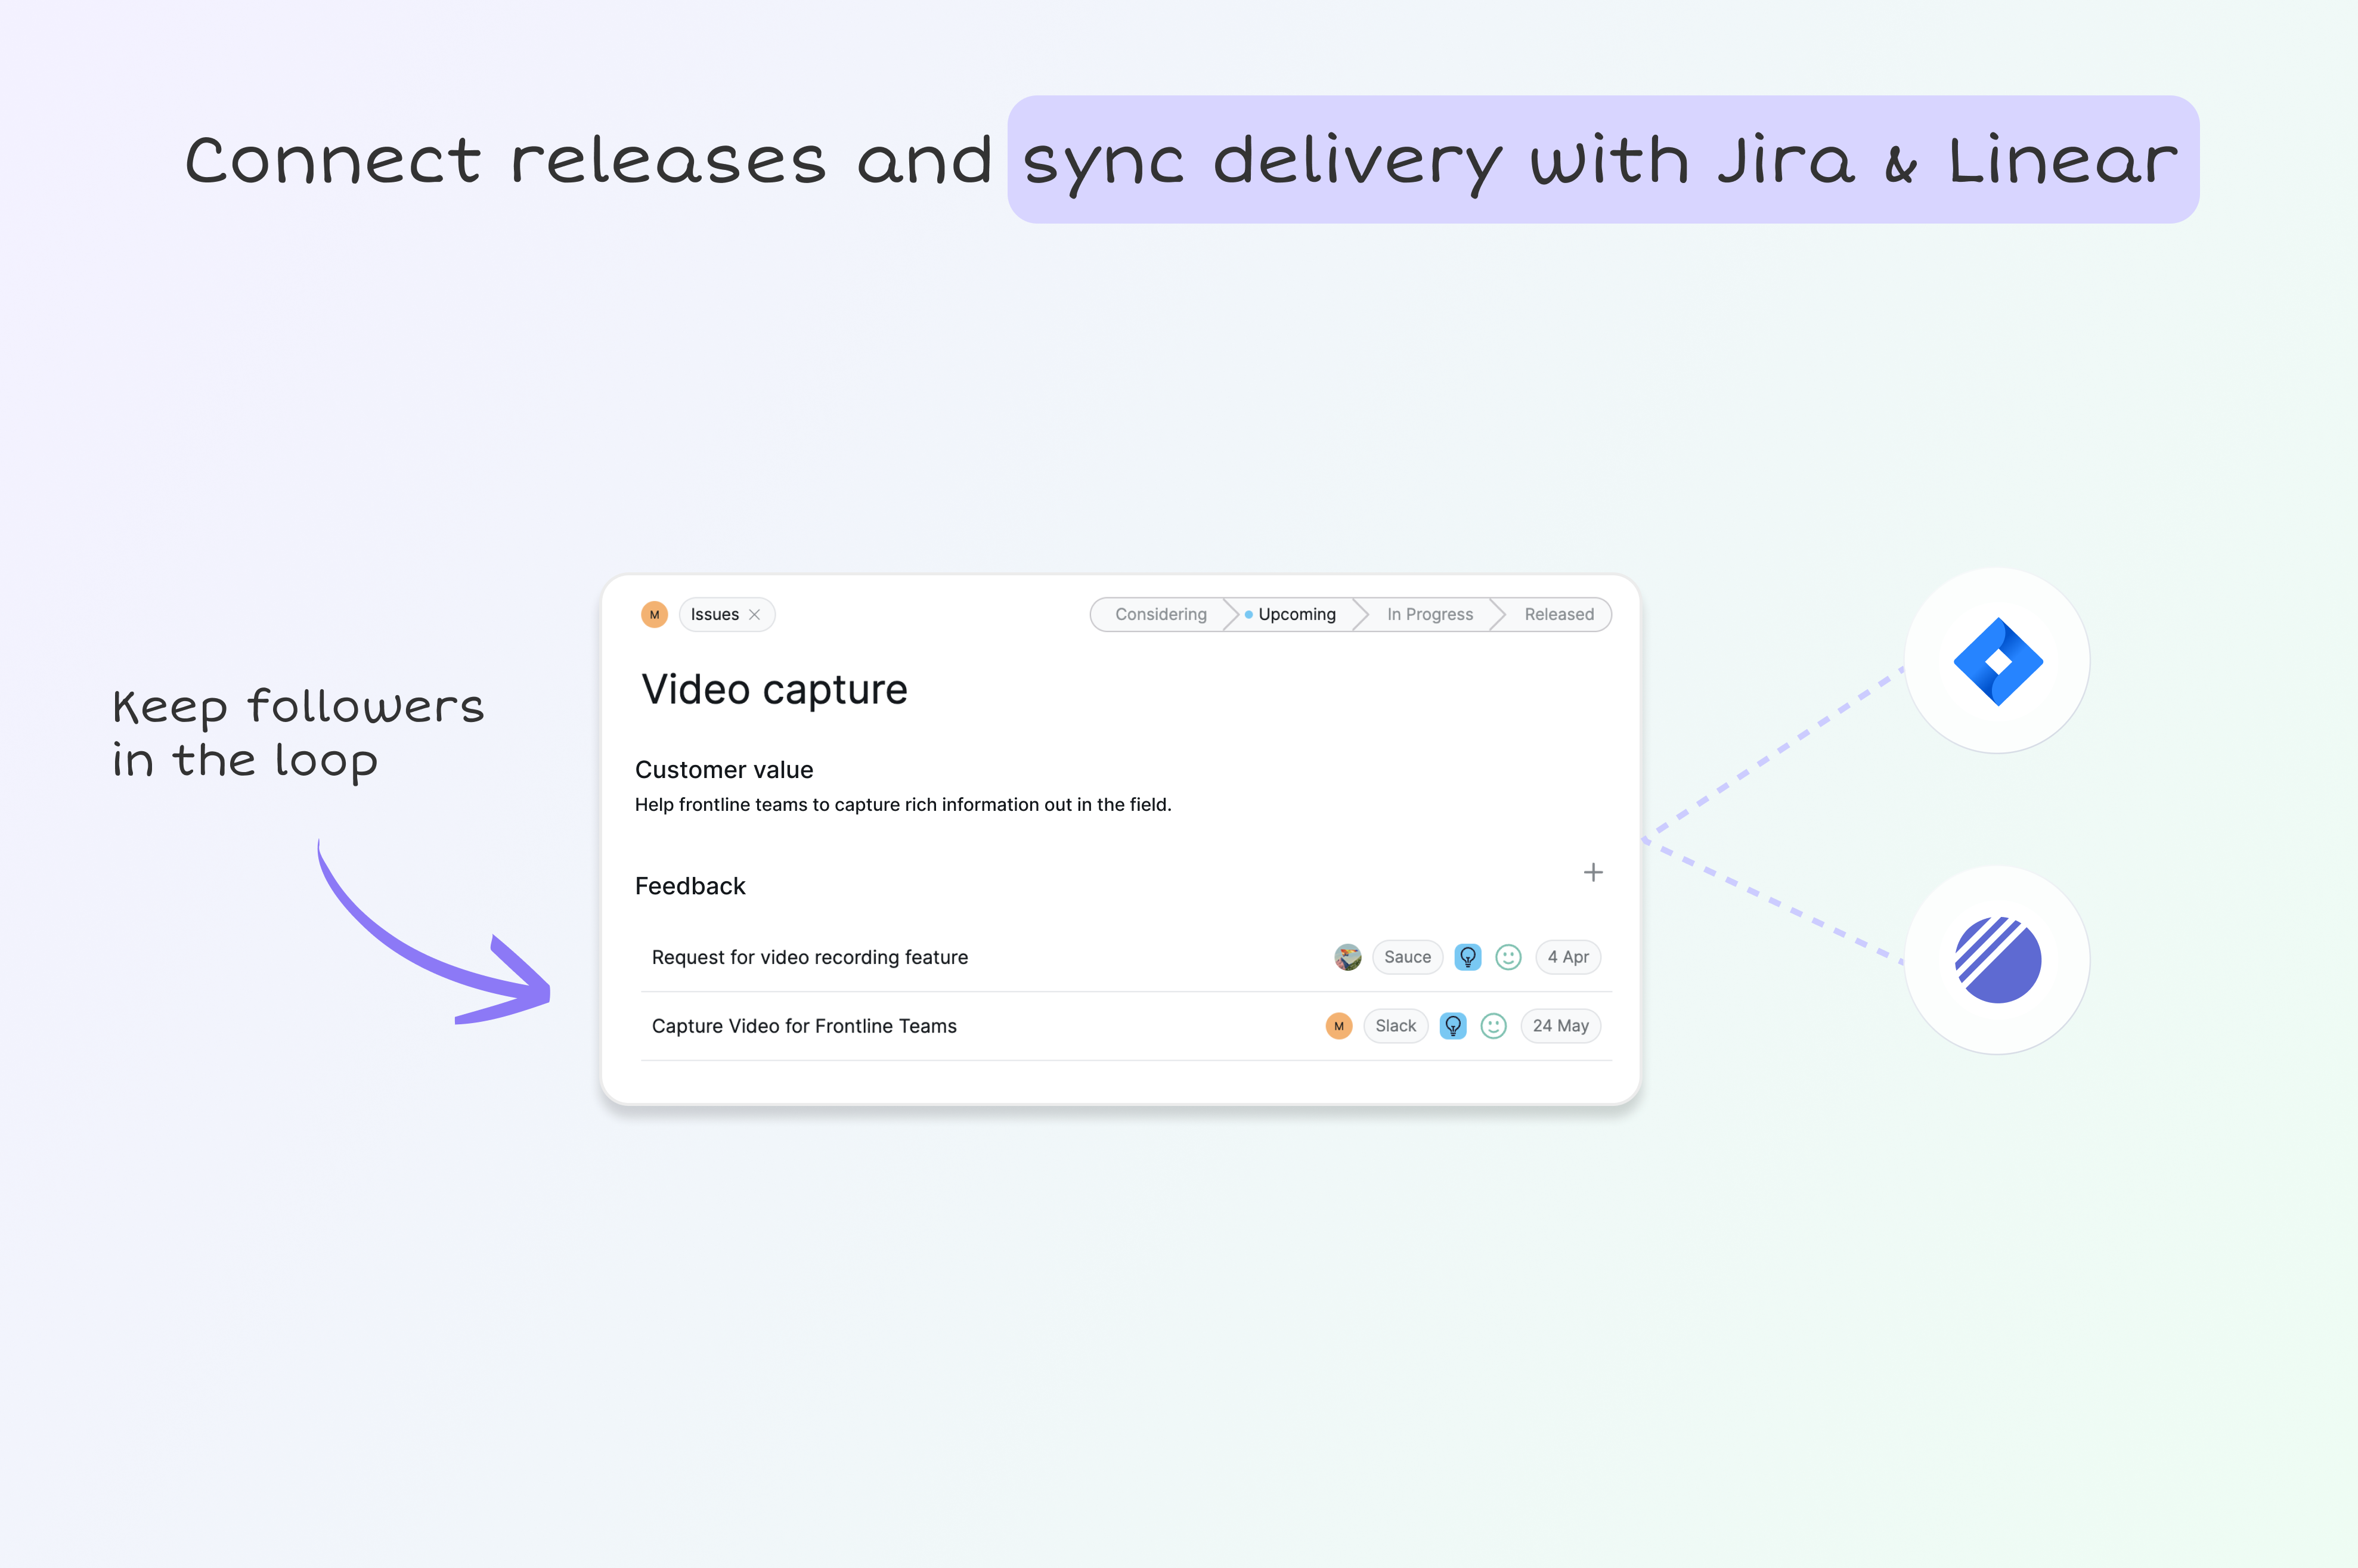Viewport: 2358px width, 1568px height.
Task: Click photo avatar in video recording row
Action: click(x=1347, y=957)
